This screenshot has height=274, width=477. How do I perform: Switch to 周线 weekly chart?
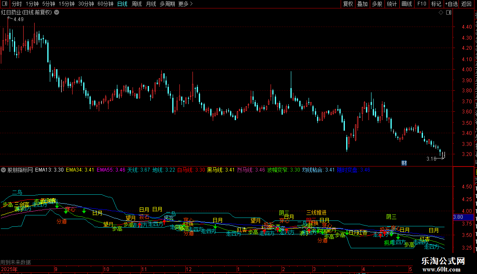coord(137,4)
